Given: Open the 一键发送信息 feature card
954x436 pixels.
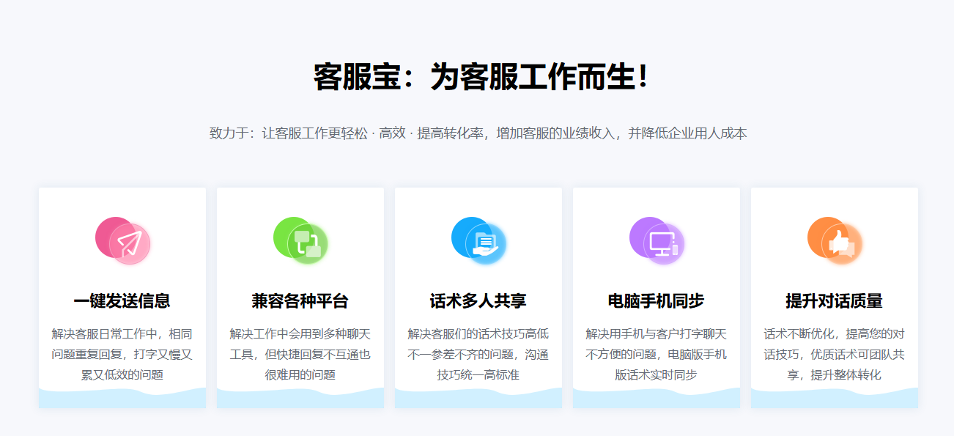Looking at the screenshot, I should 122,297.
